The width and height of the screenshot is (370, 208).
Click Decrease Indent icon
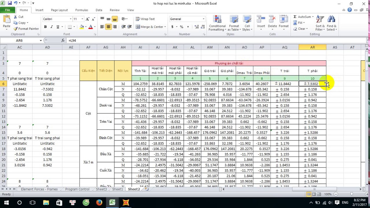(x=123, y=27)
